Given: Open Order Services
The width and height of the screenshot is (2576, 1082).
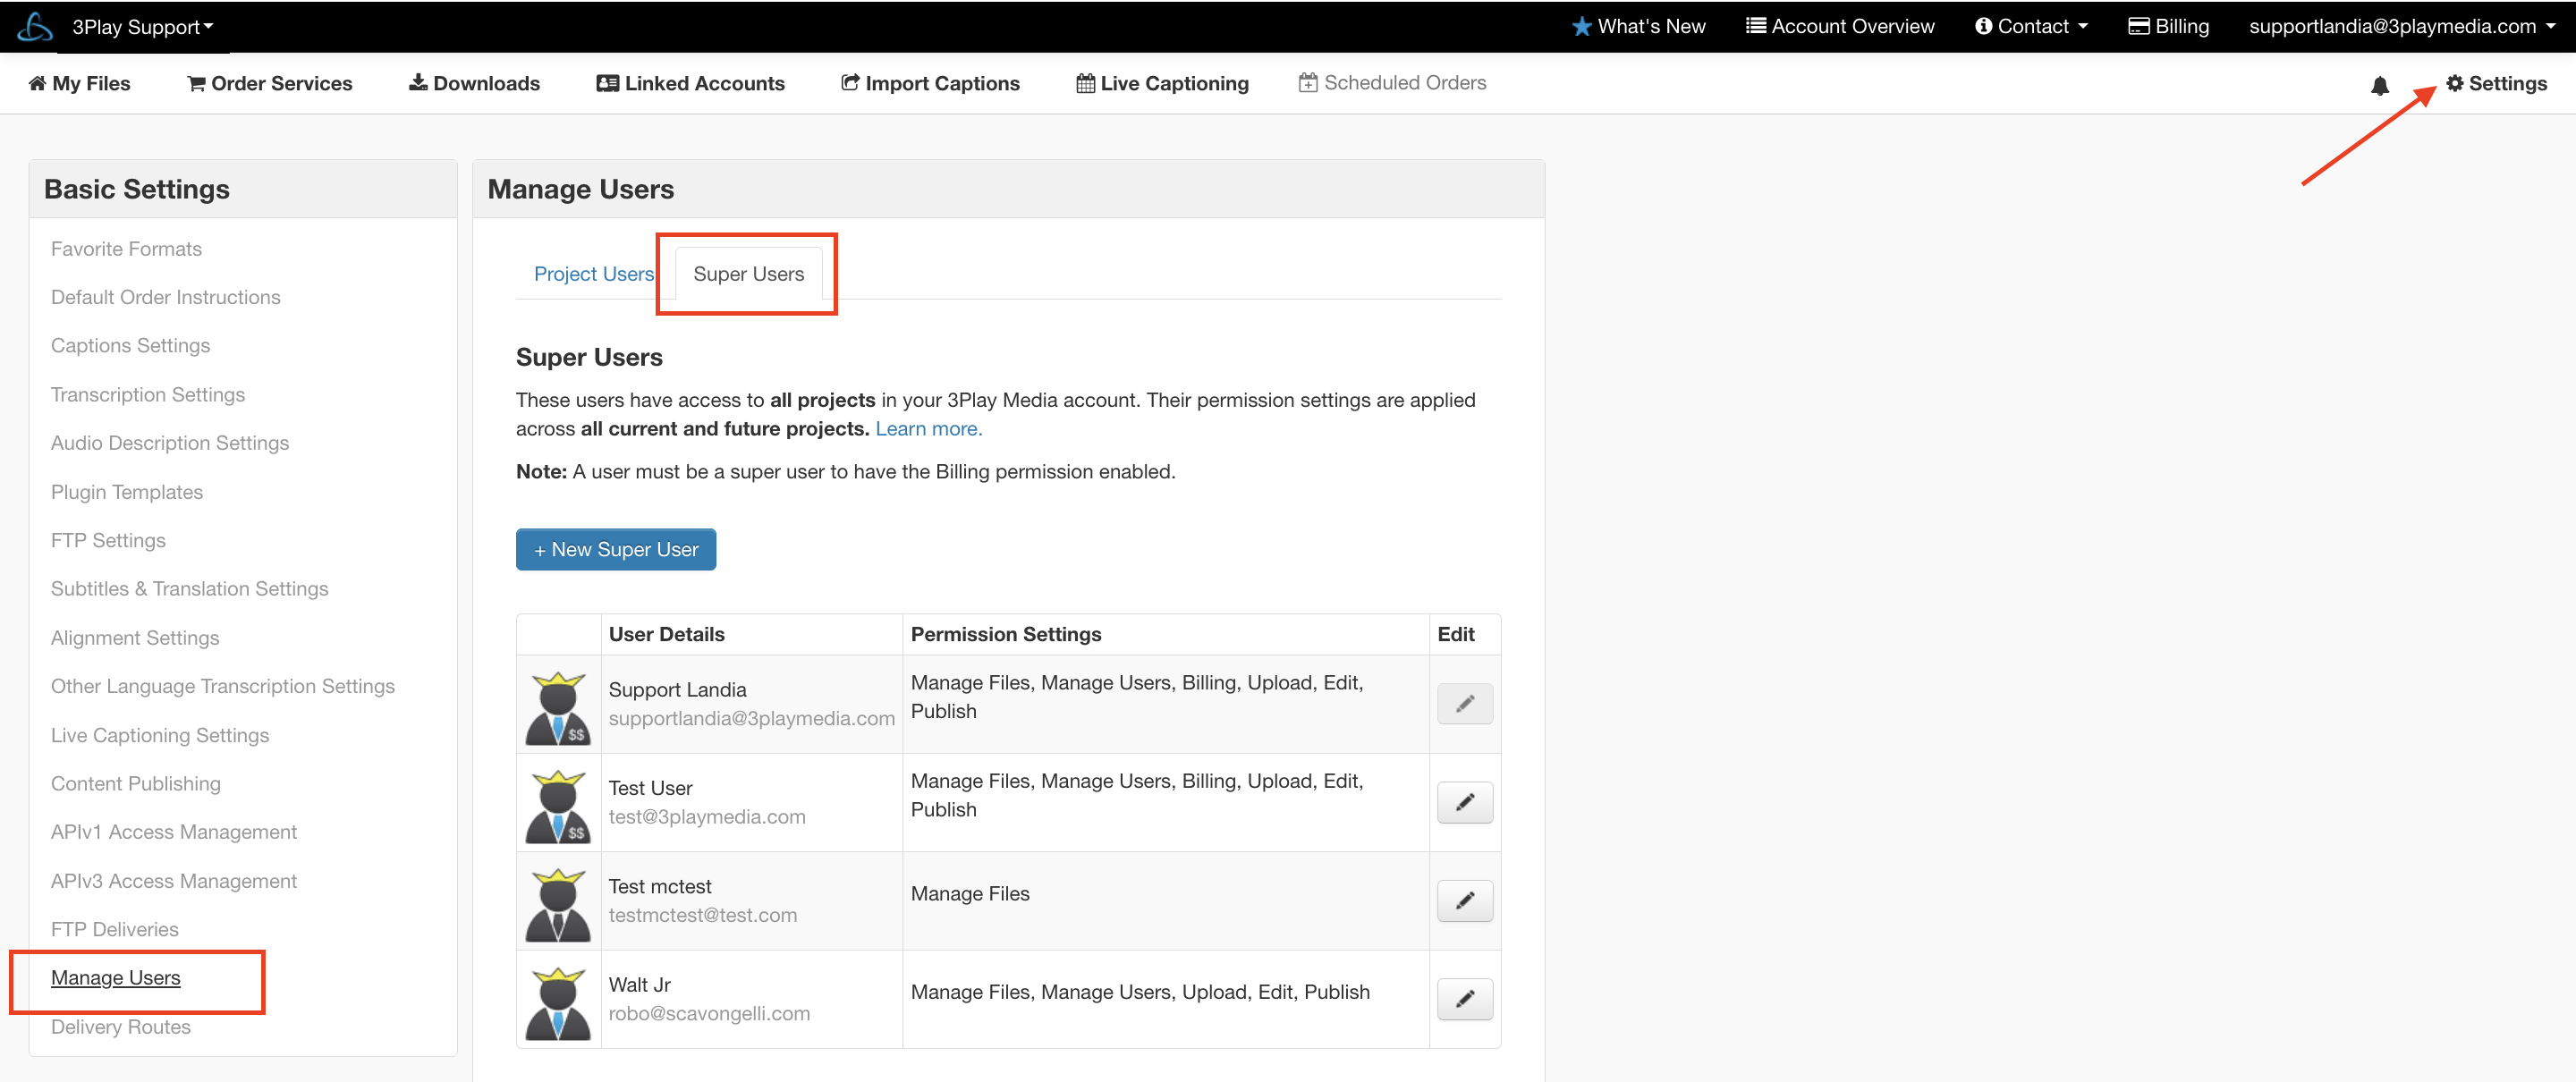Looking at the screenshot, I should [x=270, y=83].
